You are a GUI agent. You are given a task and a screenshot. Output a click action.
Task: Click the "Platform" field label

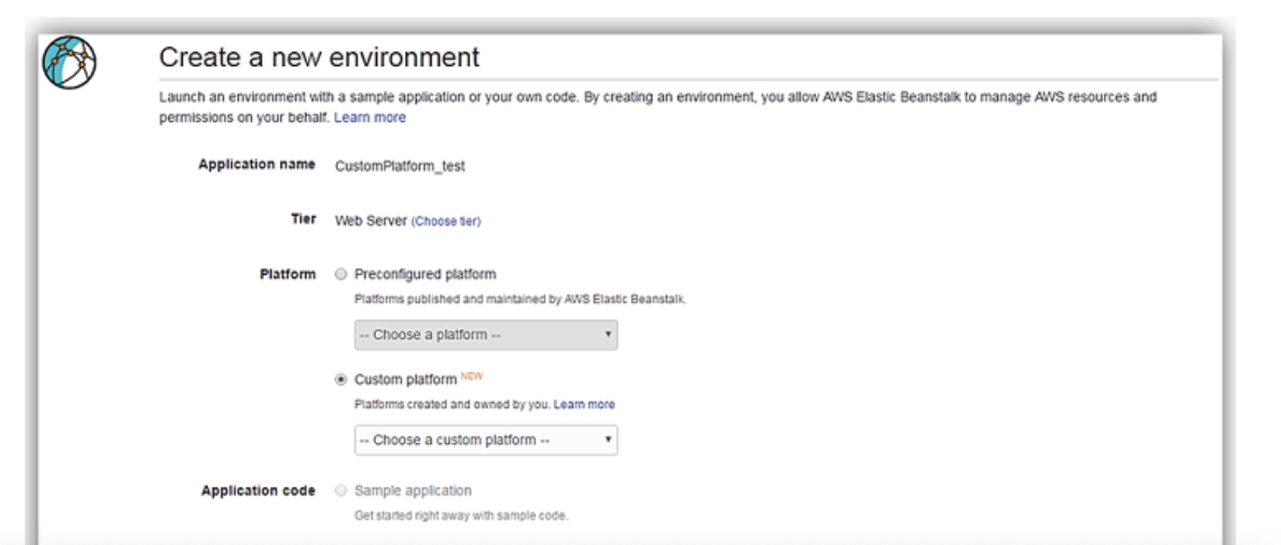point(288,274)
